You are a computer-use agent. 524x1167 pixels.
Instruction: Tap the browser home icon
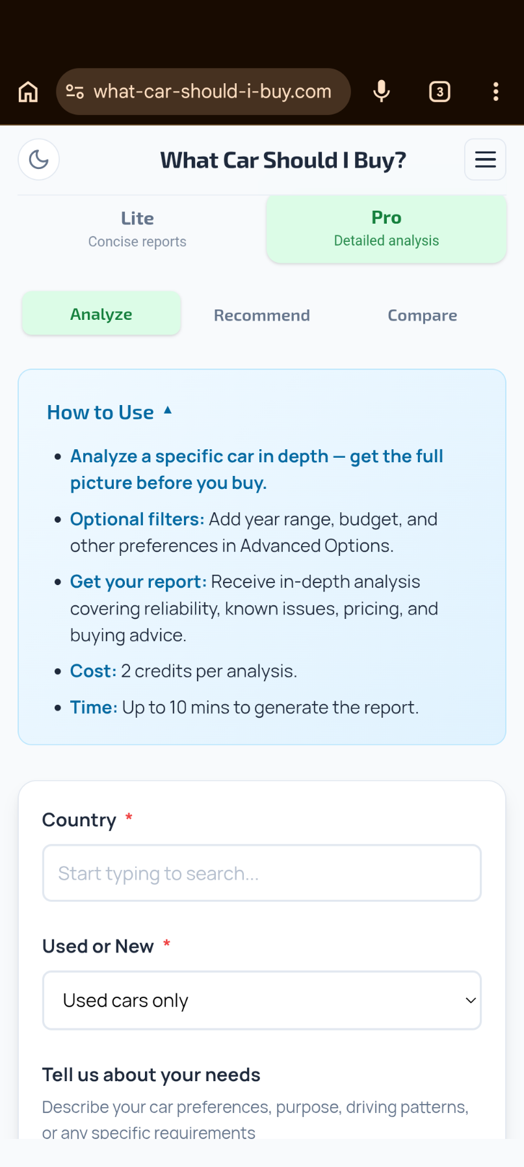tap(28, 92)
